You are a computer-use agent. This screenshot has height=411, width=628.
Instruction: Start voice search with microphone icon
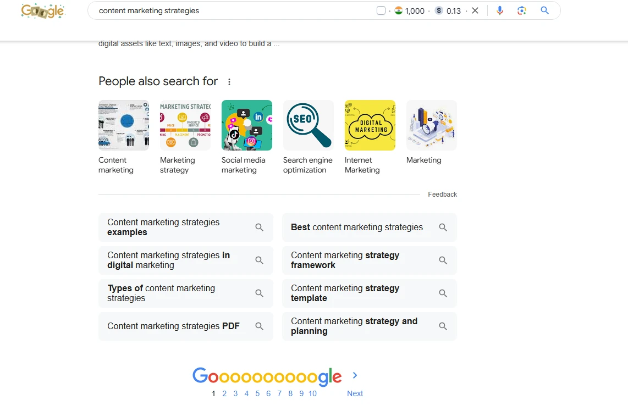click(x=499, y=10)
